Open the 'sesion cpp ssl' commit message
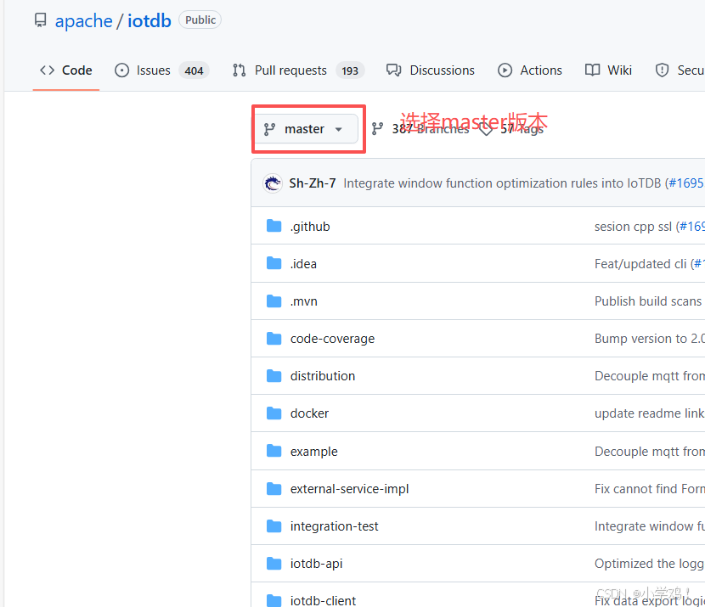The width and height of the screenshot is (705, 607). pos(633,226)
